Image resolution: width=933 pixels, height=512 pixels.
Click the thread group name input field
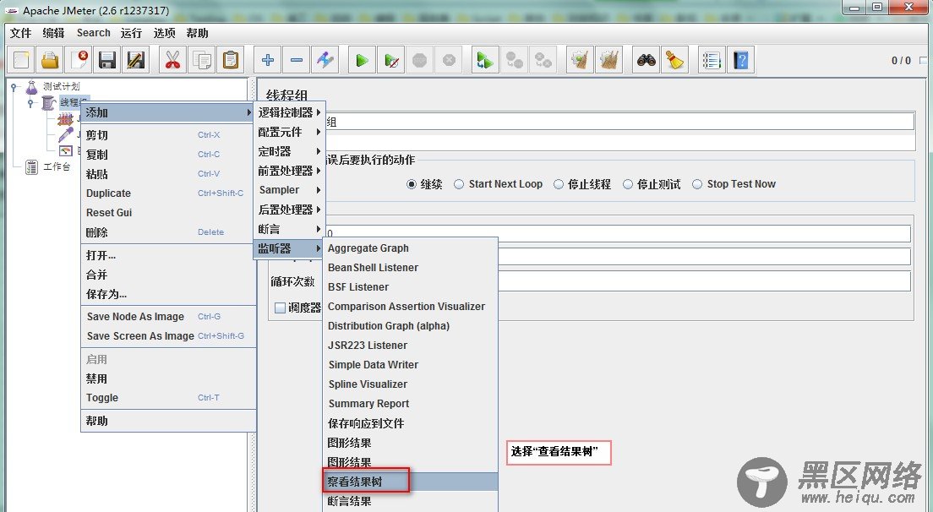click(x=620, y=122)
